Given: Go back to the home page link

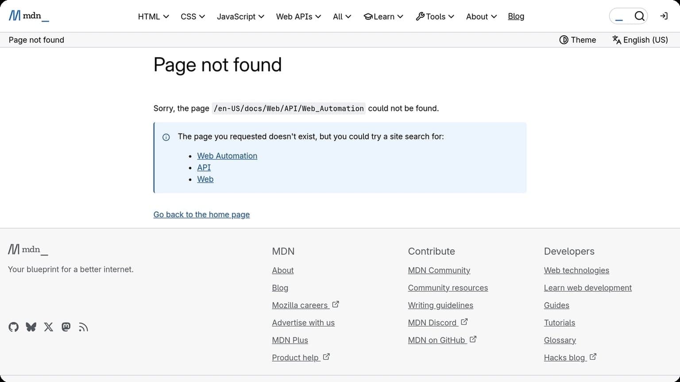Looking at the screenshot, I should (201, 214).
